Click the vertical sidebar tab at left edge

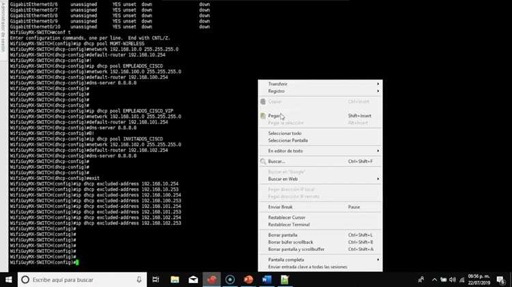pyautogui.click(x=3, y=31)
